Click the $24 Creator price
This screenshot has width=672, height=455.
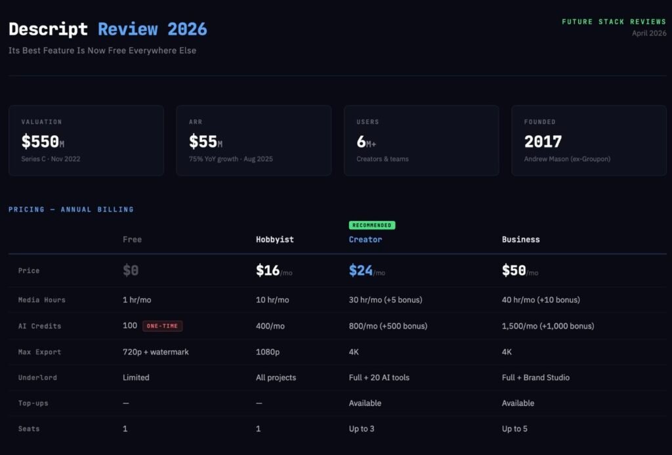[362, 270]
